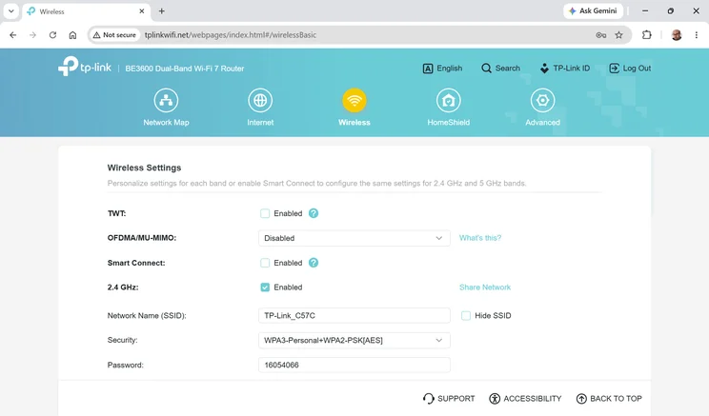Open the What's this? link

tap(480, 238)
